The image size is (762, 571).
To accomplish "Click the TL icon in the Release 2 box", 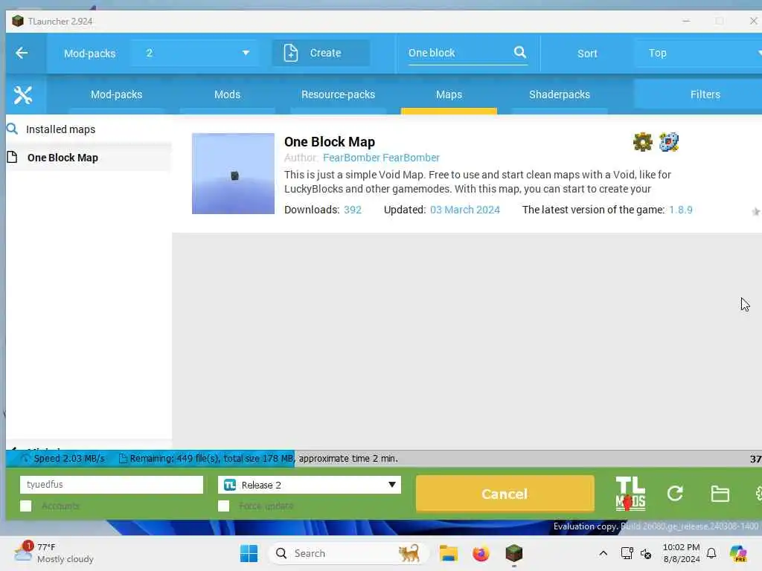I will tap(229, 485).
